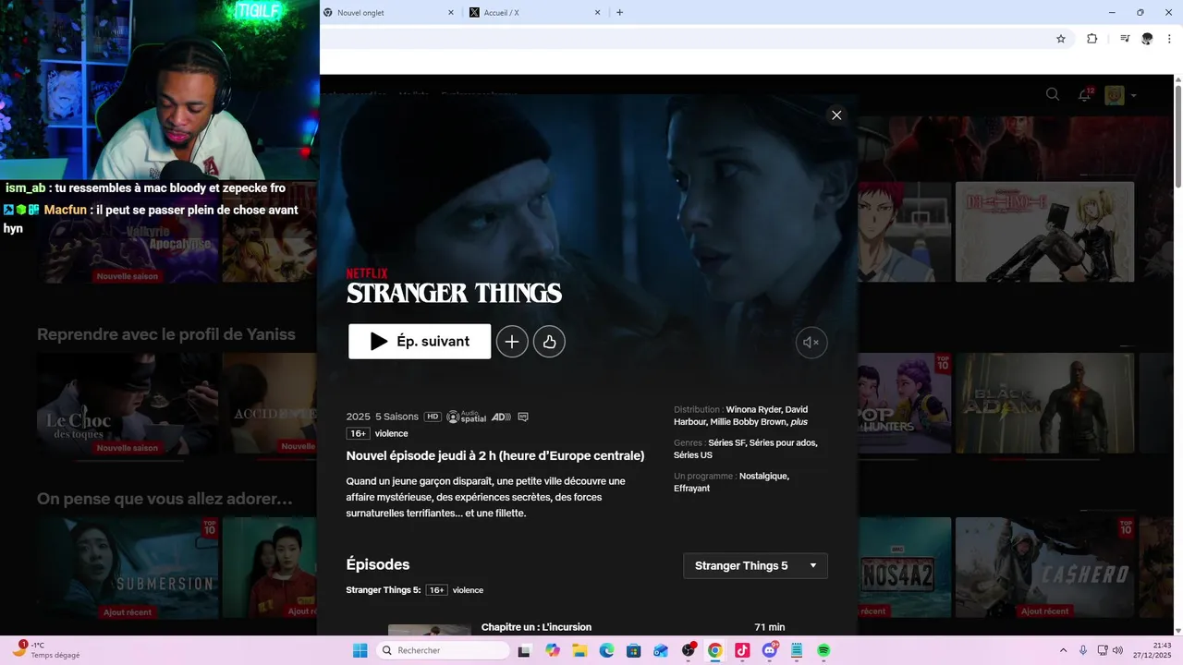The image size is (1183, 665).
Task: Click the Effrayant tag link
Action: [692, 489]
